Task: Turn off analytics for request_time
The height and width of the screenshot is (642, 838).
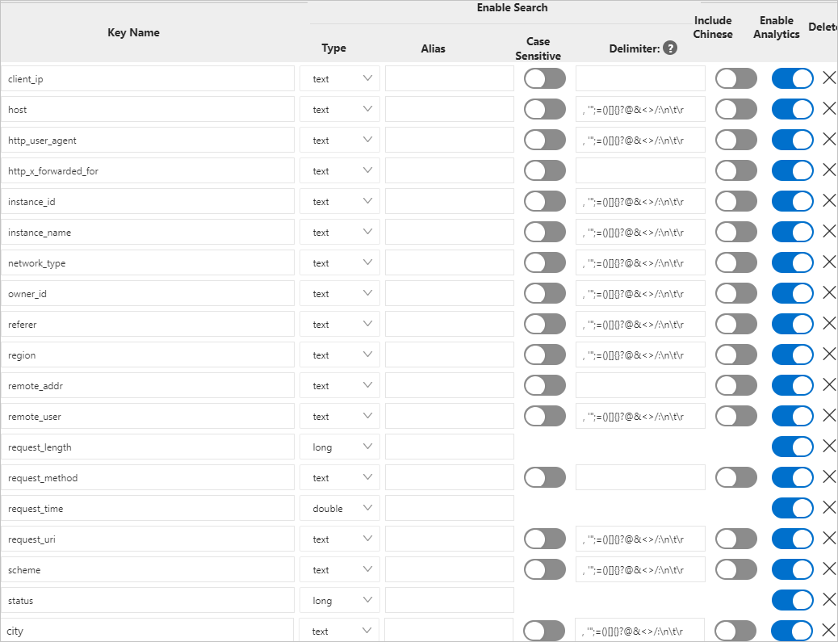Action: [x=793, y=508]
